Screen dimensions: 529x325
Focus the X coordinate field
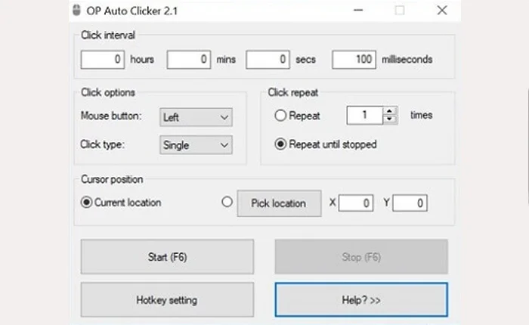[355, 203]
